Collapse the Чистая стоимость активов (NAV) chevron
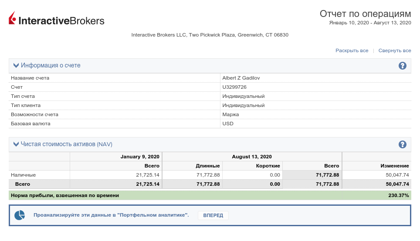420x241 pixels. [16, 144]
